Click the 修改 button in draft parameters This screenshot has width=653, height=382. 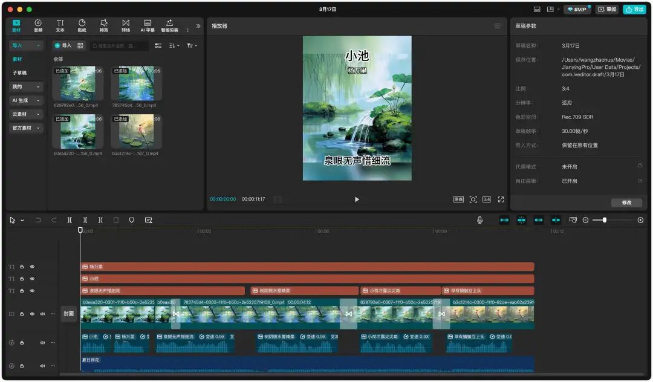[626, 202]
